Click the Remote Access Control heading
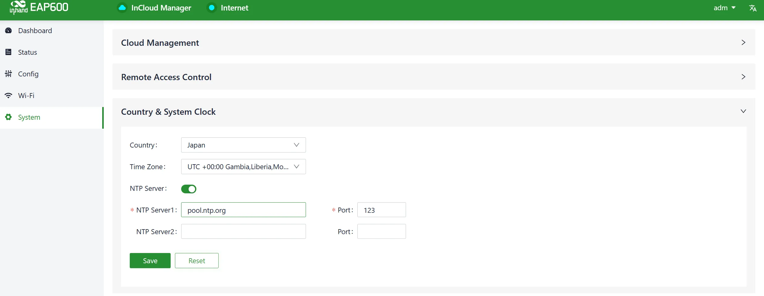764x296 pixels. [166, 77]
